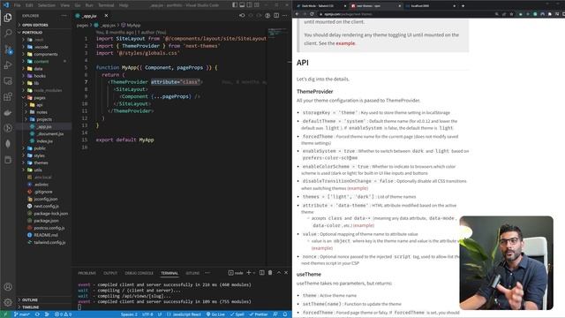The height and width of the screenshot is (318, 565).
Task: Click the split editor right icon
Action: coord(276,16)
